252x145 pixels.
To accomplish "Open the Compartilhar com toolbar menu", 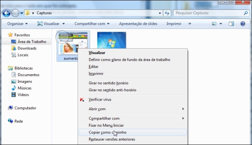I will pos(92,24).
